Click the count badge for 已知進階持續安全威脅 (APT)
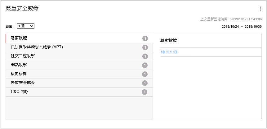 [x=145, y=47]
